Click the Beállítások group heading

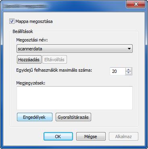coord(23,31)
